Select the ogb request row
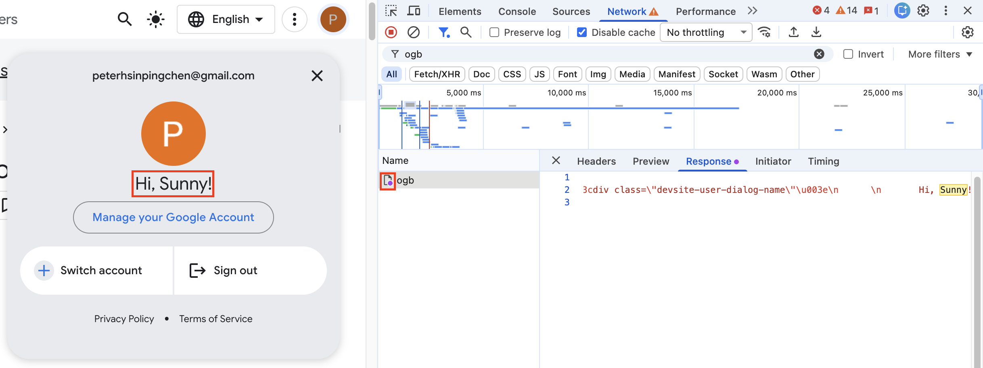The image size is (983, 368). (x=459, y=180)
